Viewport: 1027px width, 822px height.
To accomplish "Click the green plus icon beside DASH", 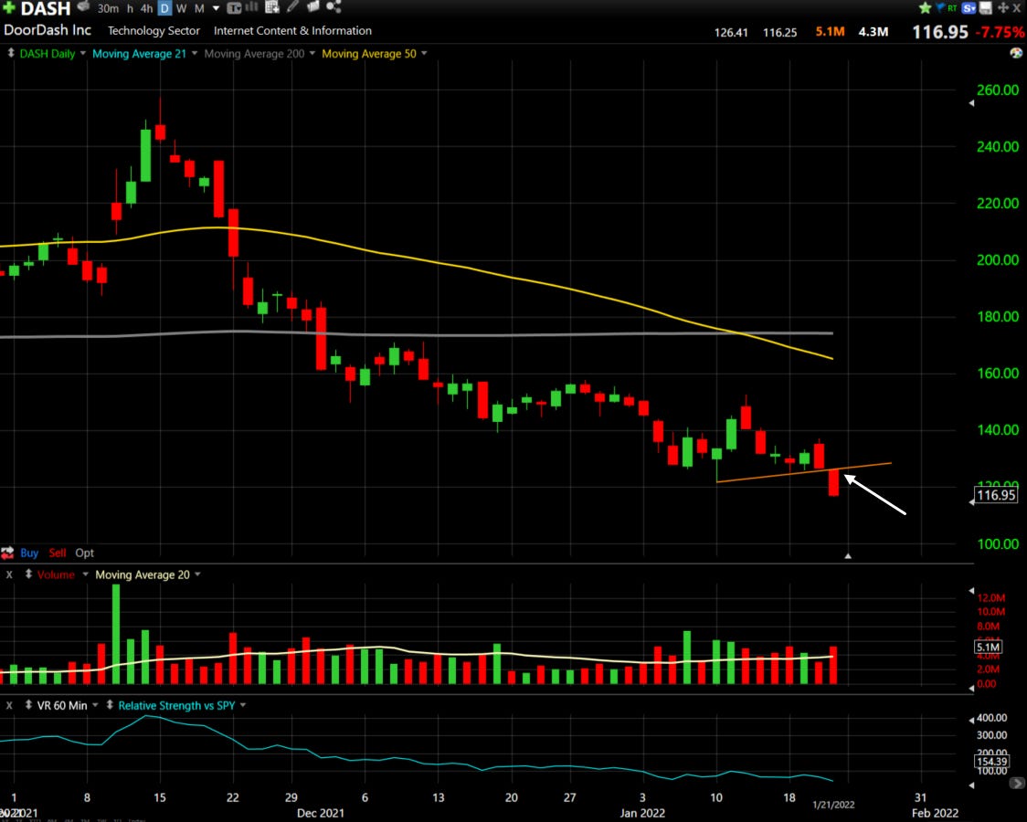I will [x=8, y=8].
